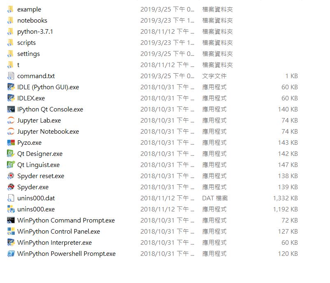Click the WinPython Powershell Prompt.exe icon
This screenshot has width=330, height=283.
[x=11, y=254]
